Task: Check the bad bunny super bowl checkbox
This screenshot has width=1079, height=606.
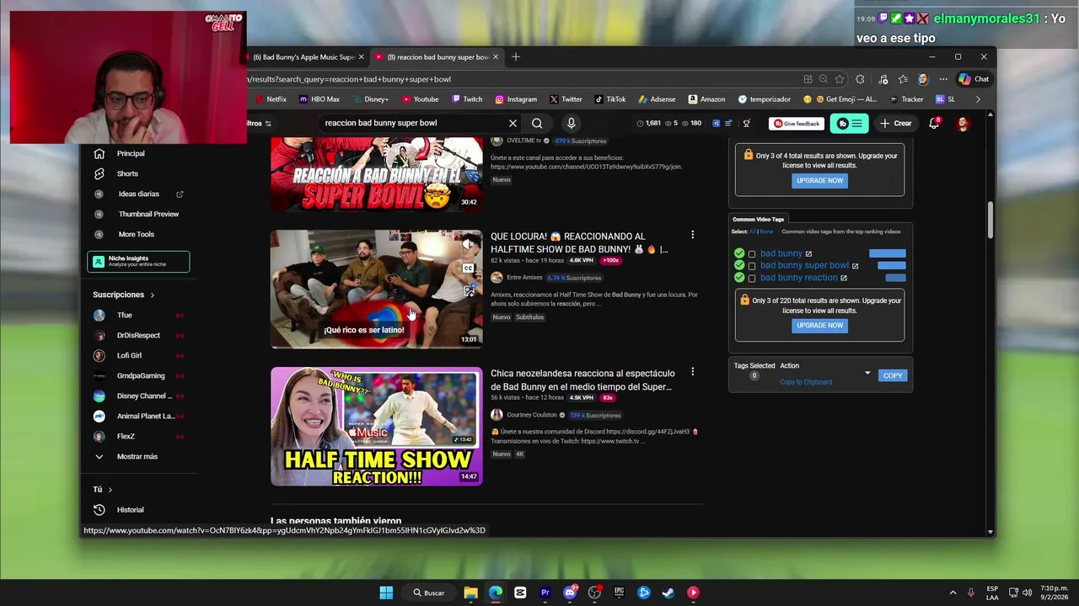Action: [x=752, y=266]
